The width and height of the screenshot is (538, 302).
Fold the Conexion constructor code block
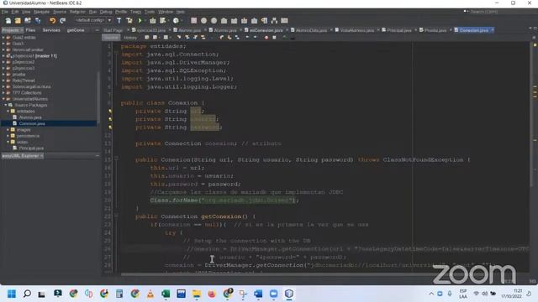coord(116,159)
